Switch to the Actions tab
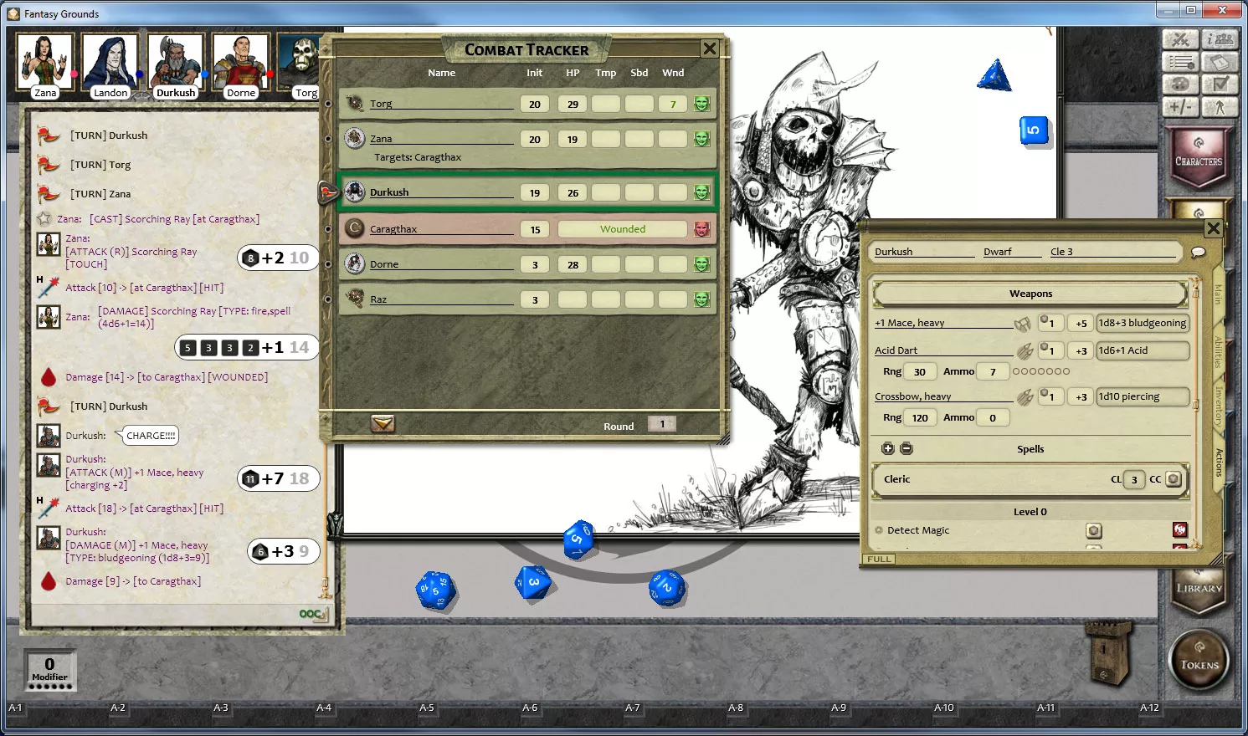 (1218, 463)
